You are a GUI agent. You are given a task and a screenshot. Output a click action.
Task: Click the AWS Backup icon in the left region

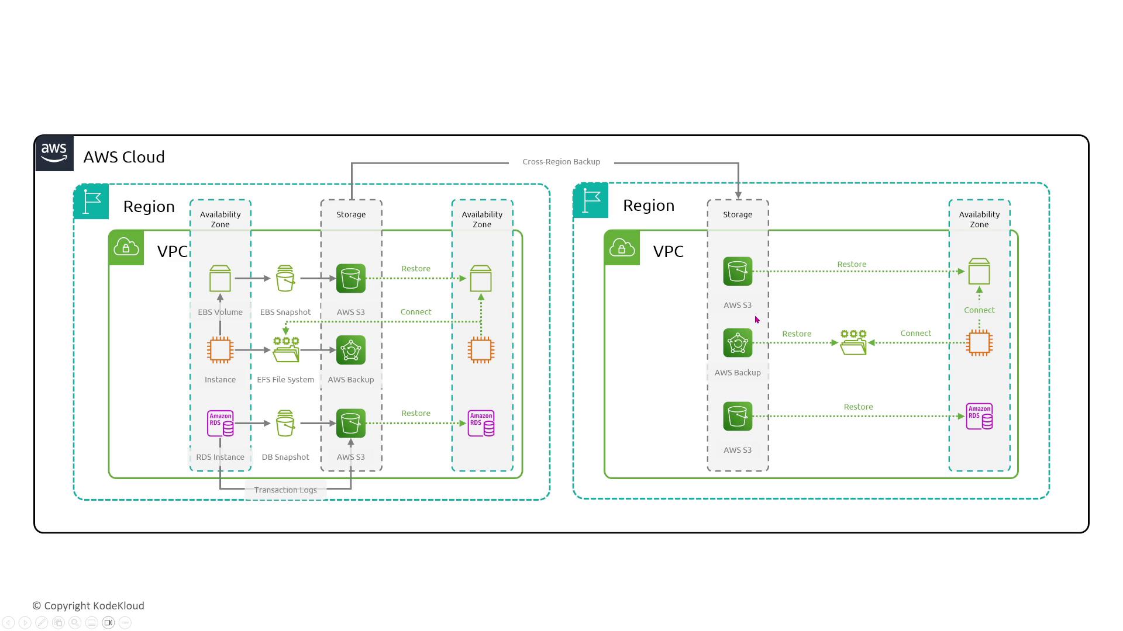(x=351, y=350)
